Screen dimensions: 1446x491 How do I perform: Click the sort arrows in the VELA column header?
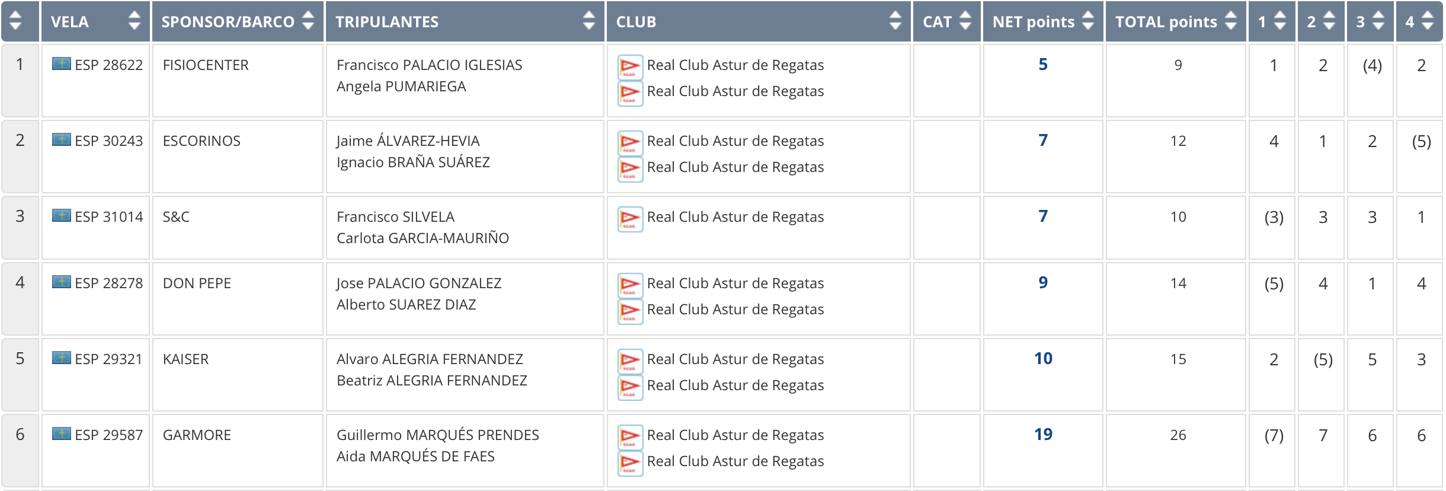point(135,21)
